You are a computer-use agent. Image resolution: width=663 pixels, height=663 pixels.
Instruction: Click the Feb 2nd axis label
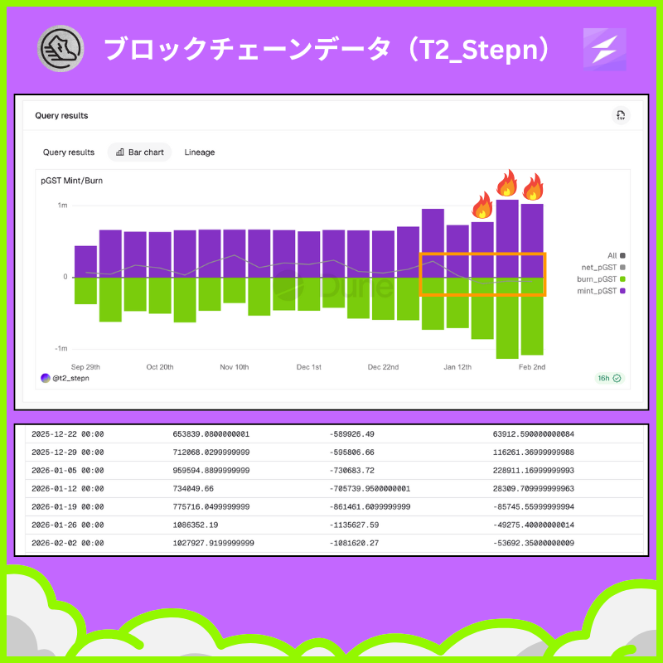532,367
